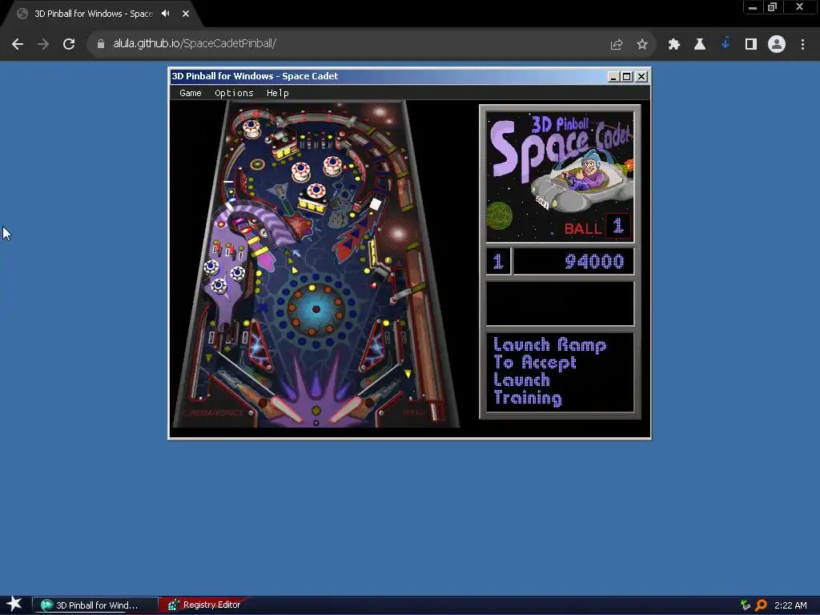Click the player number 1 box

[498, 261]
